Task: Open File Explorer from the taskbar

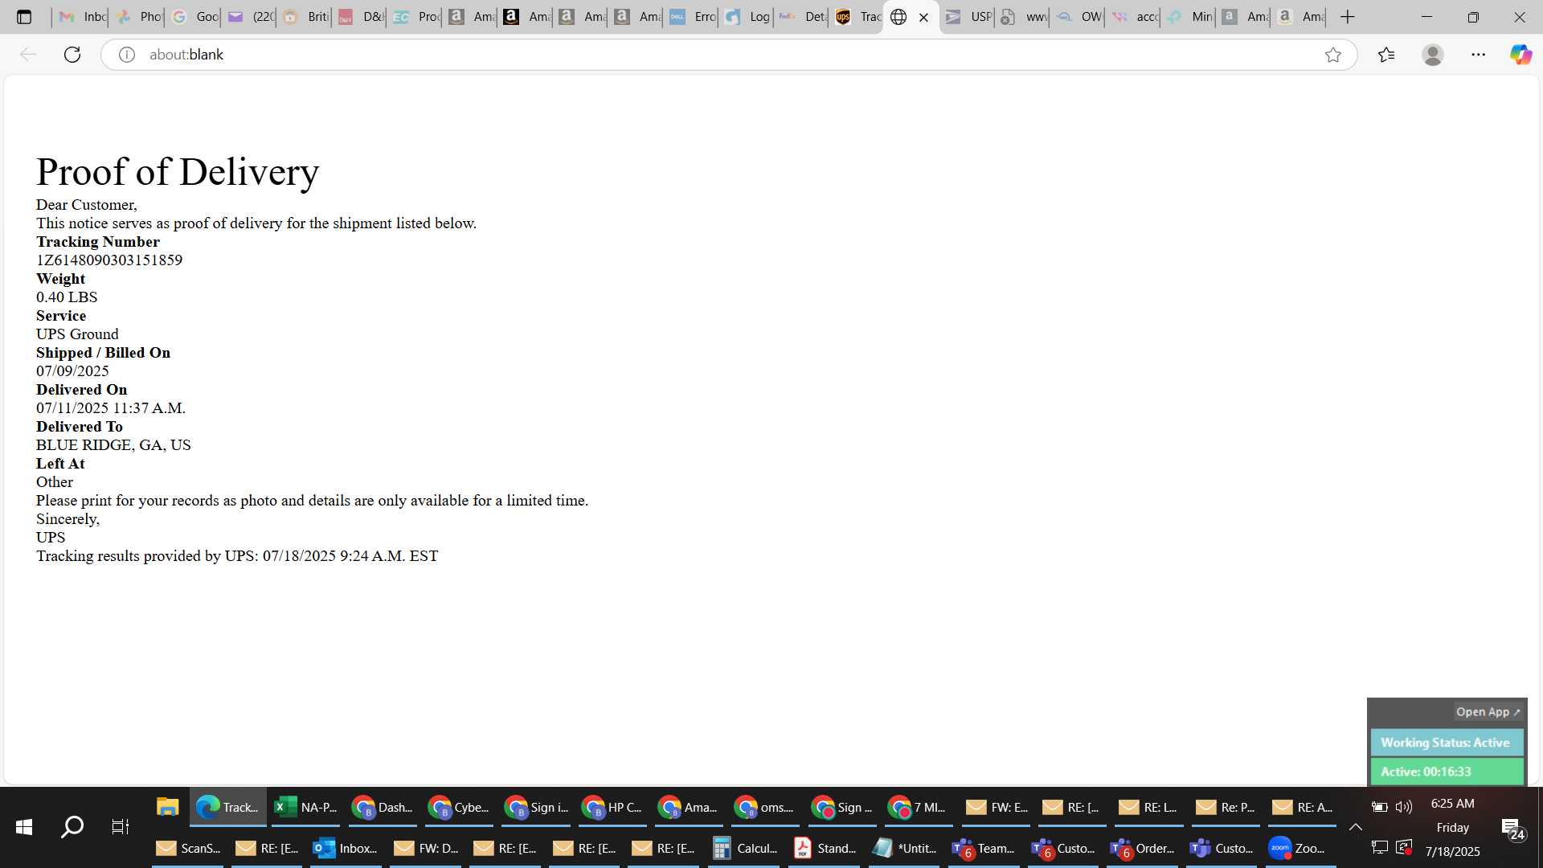Action: pyautogui.click(x=167, y=807)
